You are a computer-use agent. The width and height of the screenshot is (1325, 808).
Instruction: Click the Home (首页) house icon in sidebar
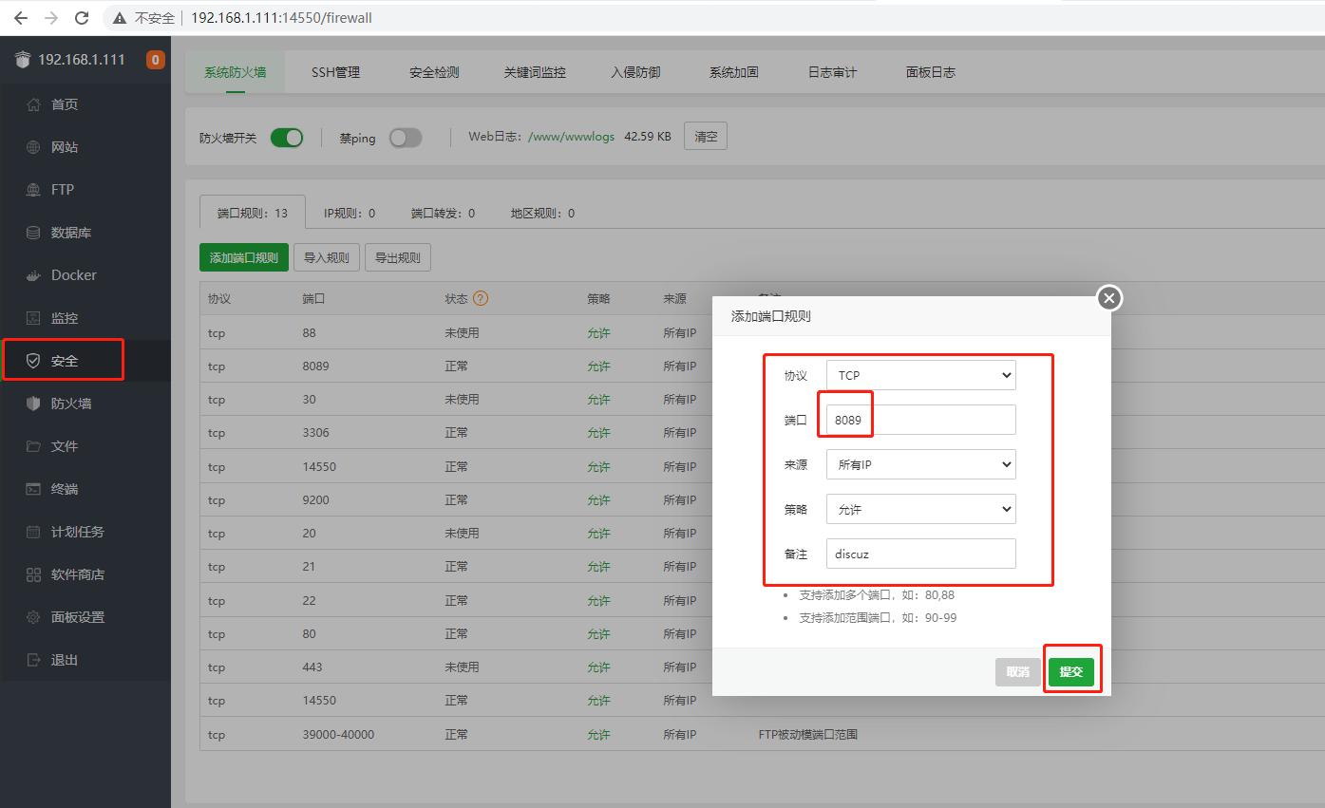[x=33, y=104]
